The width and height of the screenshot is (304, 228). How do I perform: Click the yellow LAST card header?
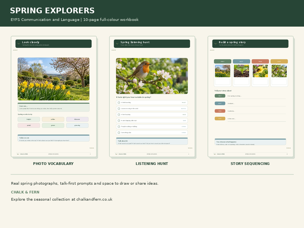(x=279, y=62)
